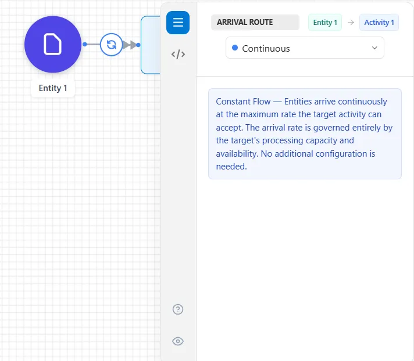Click the Entity 1 breadcrumb chip
This screenshot has height=361, width=414.
click(325, 23)
